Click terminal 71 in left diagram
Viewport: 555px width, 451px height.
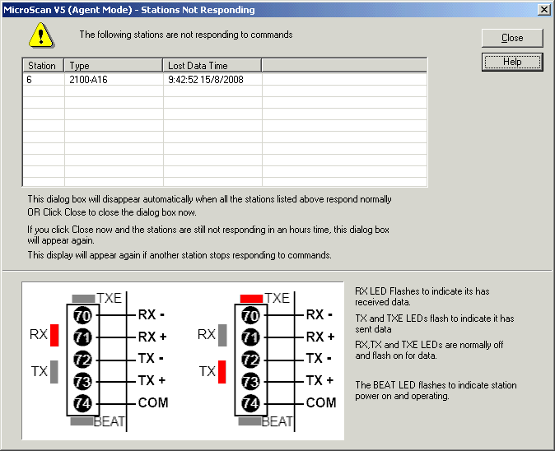[82, 337]
